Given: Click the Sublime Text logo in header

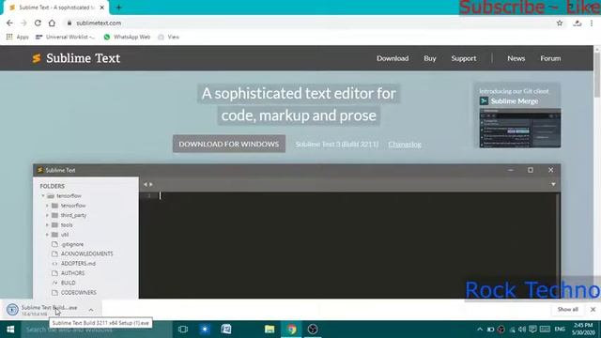Looking at the screenshot, I should click(x=76, y=58).
